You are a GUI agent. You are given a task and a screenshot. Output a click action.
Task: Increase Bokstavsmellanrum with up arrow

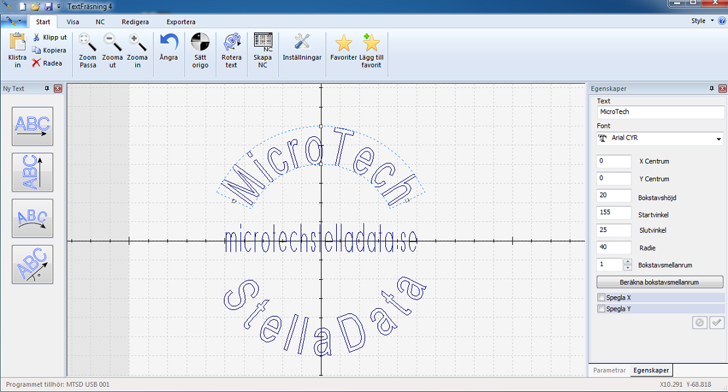(x=628, y=262)
